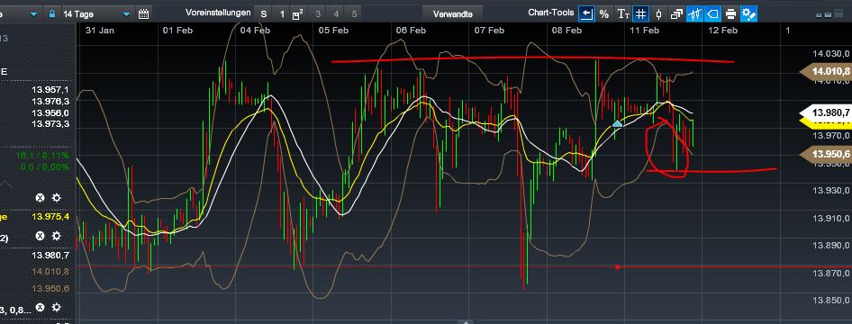The width and height of the screenshot is (852, 324).
Task: Print the chart
Action: (730, 14)
